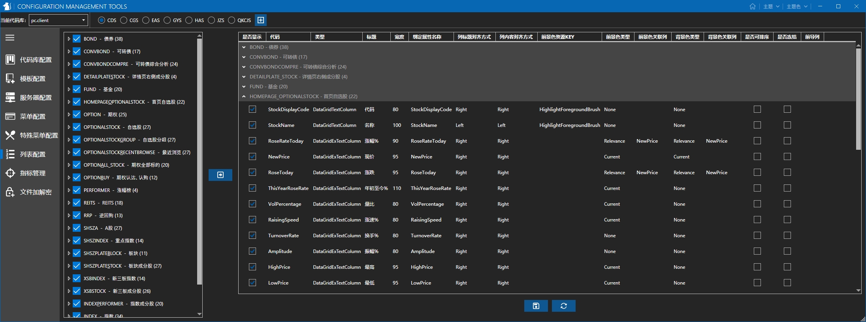
Task: Select XSBSTOCK - 新三板成分股 tree item
Action: point(117,291)
